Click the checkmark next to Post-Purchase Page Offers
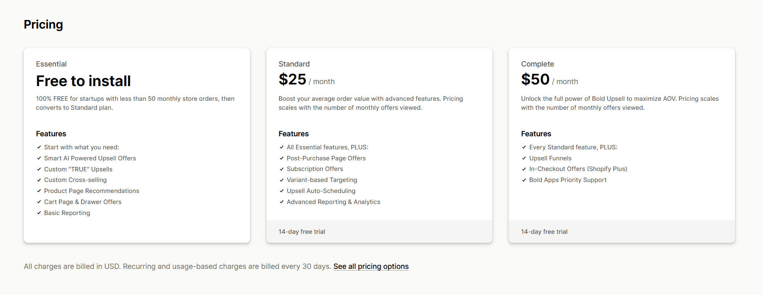This screenshot has height=295, width=762. (282, 158)
